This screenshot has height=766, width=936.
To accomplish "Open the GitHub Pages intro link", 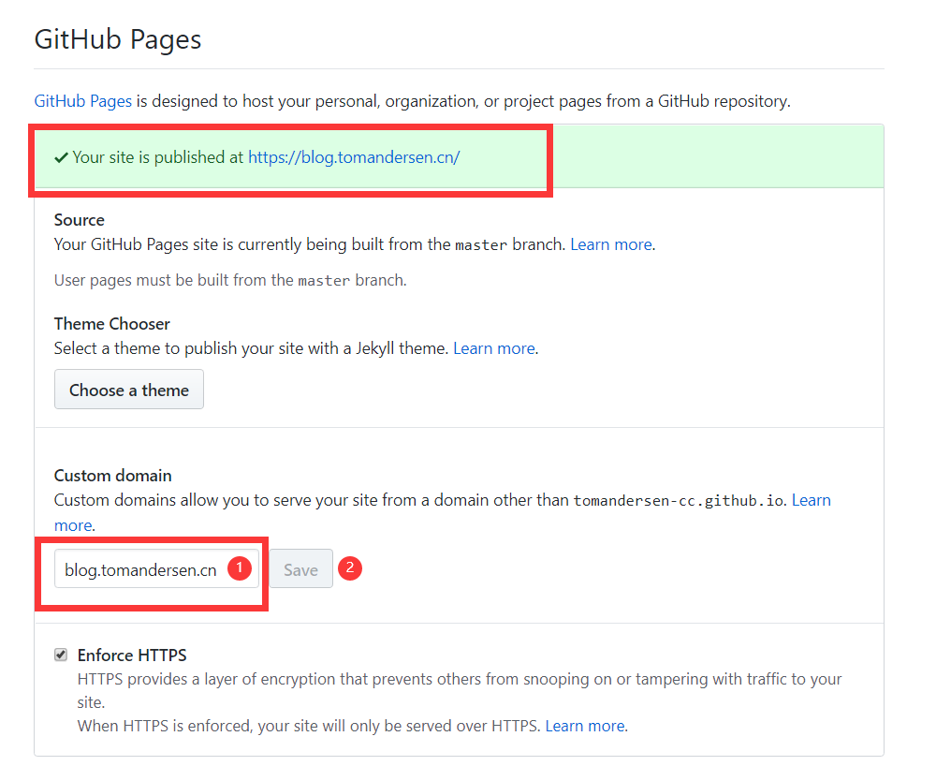I will click(83, 101).
